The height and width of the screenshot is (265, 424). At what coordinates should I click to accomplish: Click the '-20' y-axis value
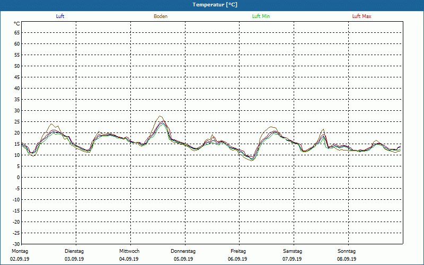(16, 222)
